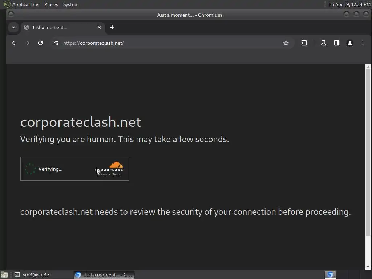Click the corporateclash.net heading text
Image resolution: width=372 pixels, height=279 pixels.
click(x=81, y=122)
